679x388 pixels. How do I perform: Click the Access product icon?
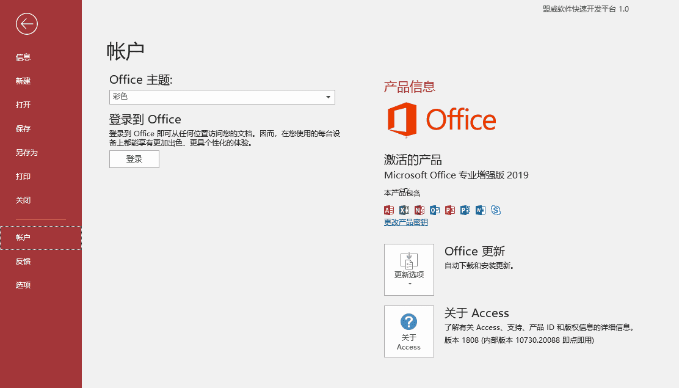point(389,210)
